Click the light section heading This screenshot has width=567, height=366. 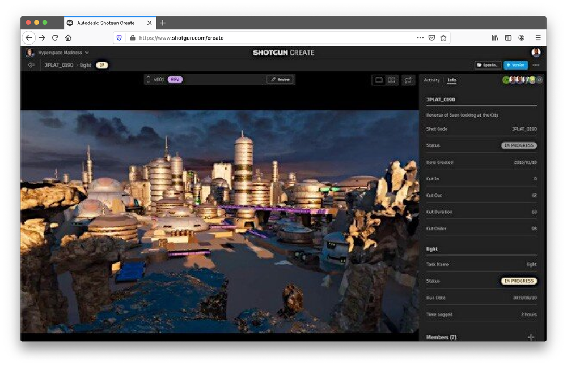431,249
